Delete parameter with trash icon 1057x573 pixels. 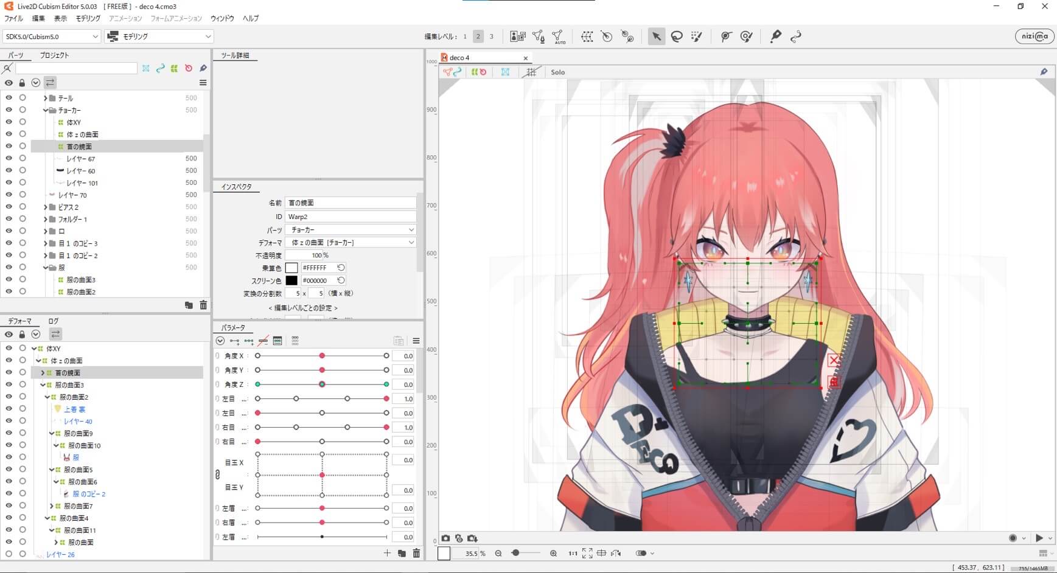pyautogui.click(x=416, y=553)
